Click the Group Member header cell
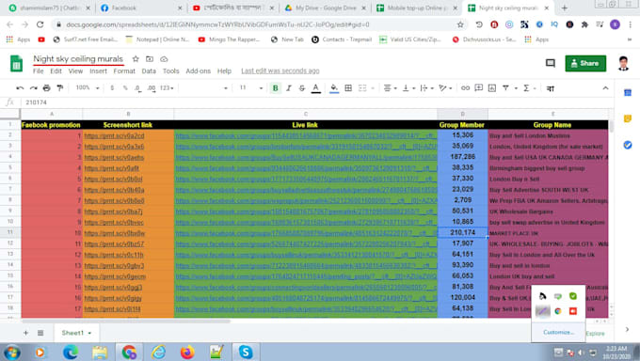Image resolution: width=640 pixels, height=361 pixels. tap(462, 125)
